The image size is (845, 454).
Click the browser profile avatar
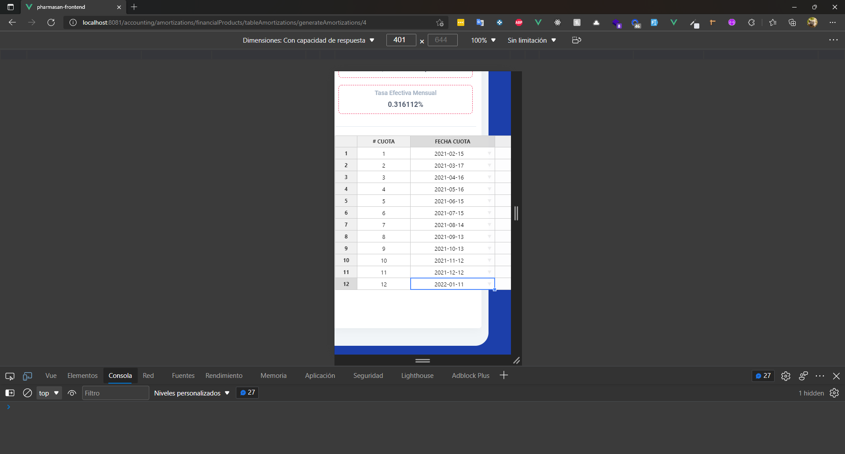pos(812,22)
